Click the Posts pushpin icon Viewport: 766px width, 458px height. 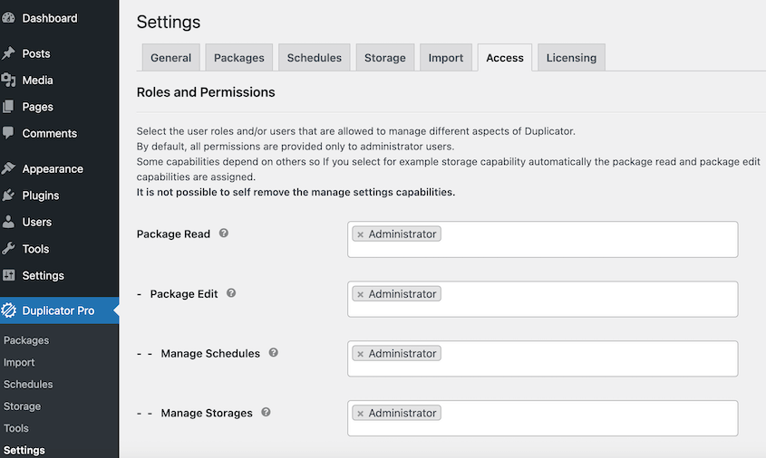pos(8,53)
